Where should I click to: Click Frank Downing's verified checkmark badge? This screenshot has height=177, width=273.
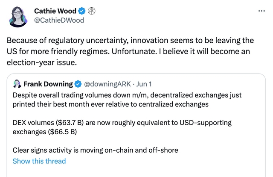pos(78,83)
